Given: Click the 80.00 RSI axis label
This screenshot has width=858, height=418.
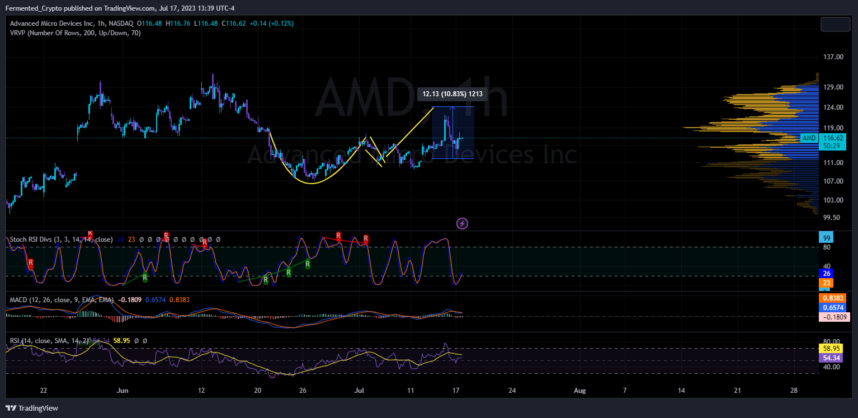Looking at the screenshot, I should tap(832, 342).
